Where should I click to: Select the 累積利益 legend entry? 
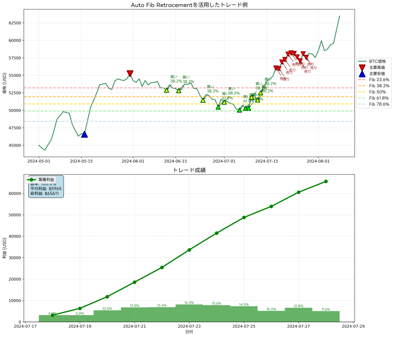click(46, 180)
